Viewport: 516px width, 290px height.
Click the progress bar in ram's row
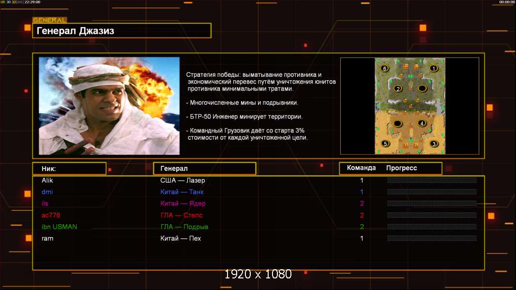tap(432, 238)
